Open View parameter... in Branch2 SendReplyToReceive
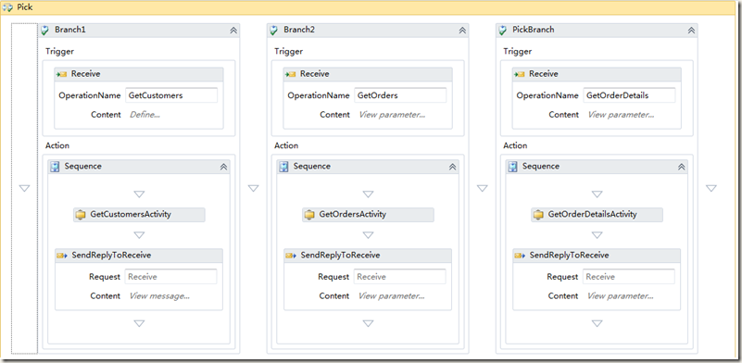 pyautogui.click(x=391, y=296)
